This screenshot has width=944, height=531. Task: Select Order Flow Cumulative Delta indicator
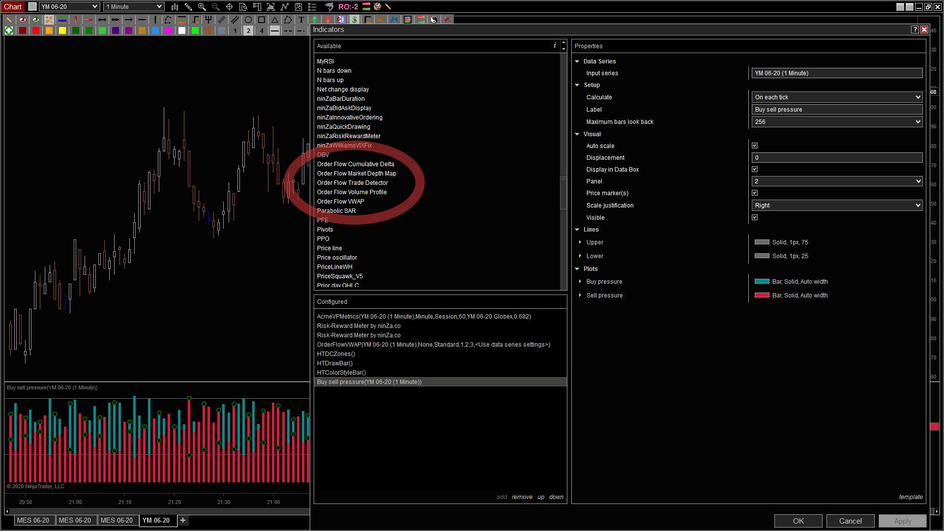point(355,164)
